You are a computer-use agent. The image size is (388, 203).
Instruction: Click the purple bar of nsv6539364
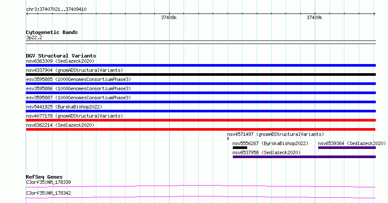pyautogui.click(x=347, y=148)
